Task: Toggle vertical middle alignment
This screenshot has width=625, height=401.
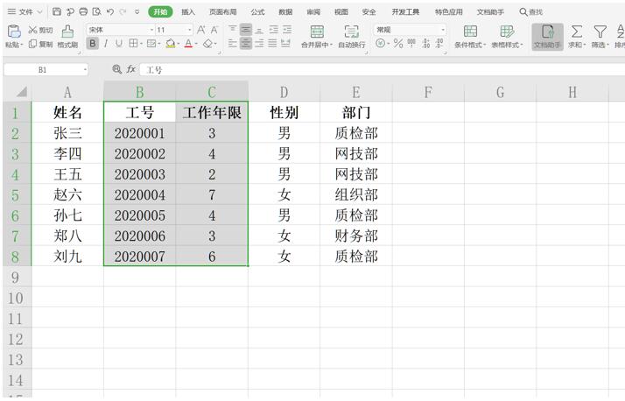Action: [246, 30]
